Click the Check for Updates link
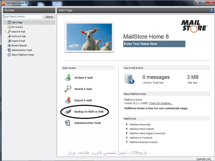This screenshot has height=161, width=215. coord(161,103)
